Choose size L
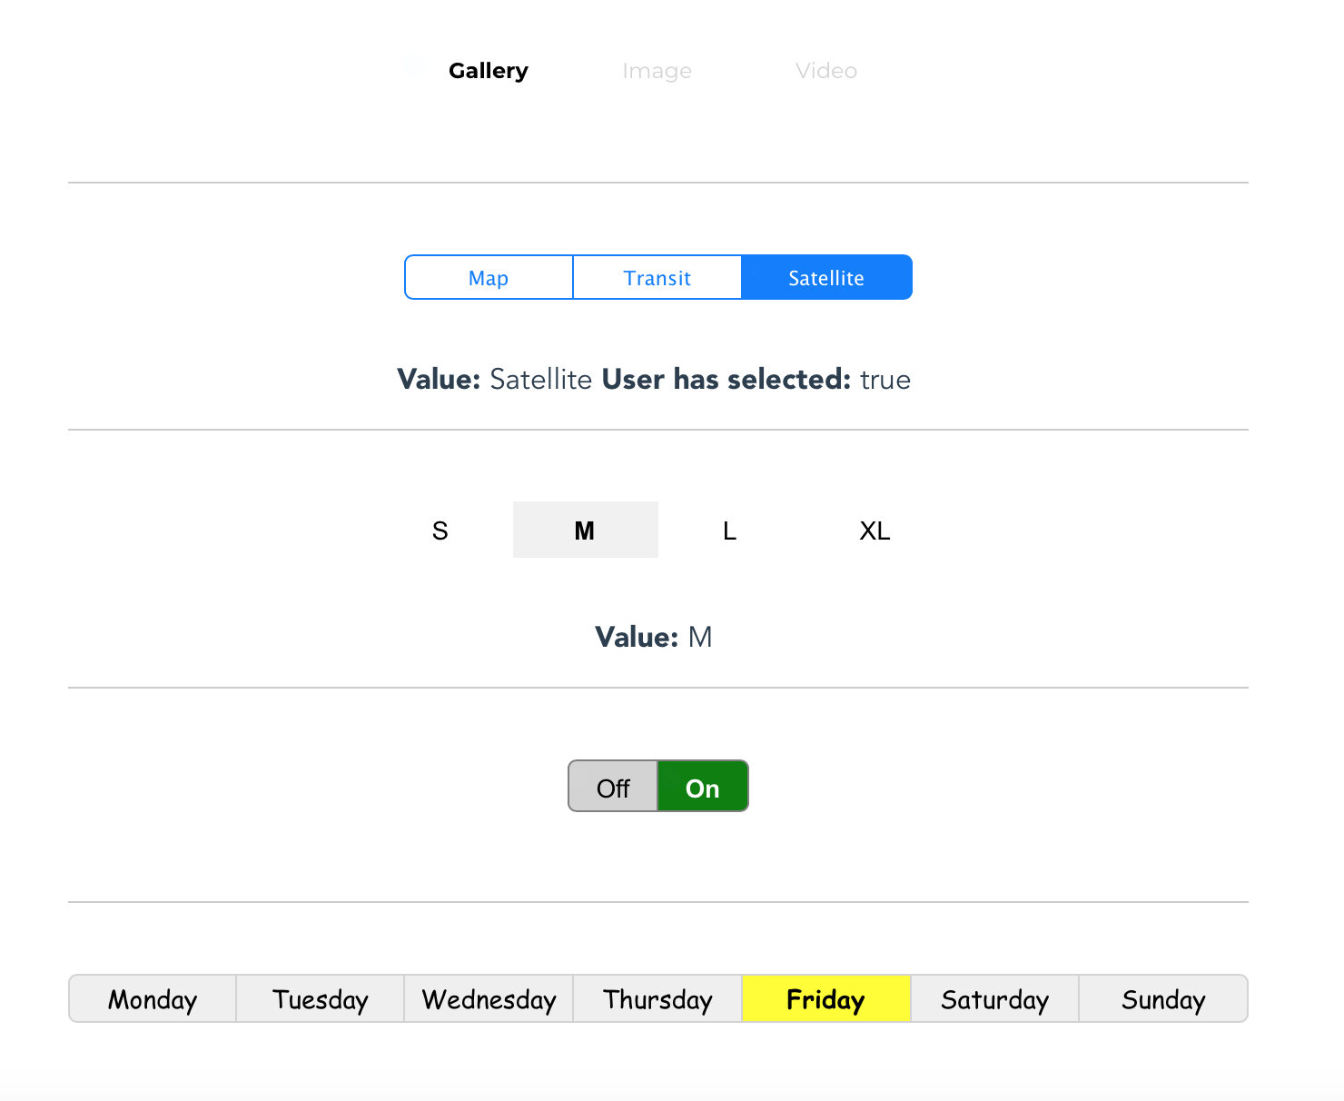 729,531
